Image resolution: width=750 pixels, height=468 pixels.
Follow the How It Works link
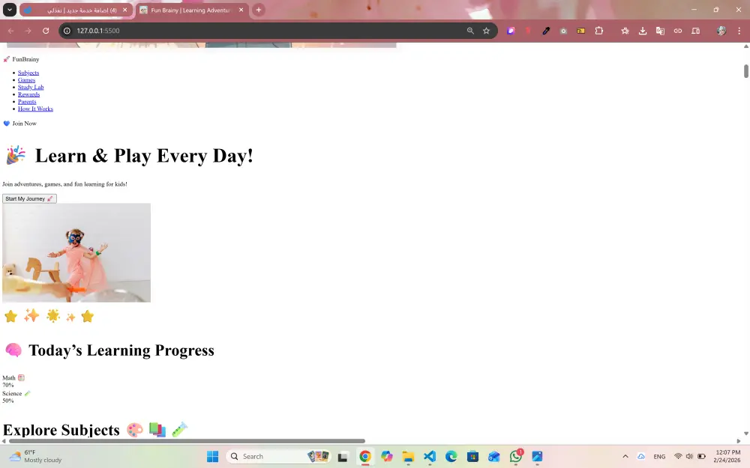[x=35, y=109]
